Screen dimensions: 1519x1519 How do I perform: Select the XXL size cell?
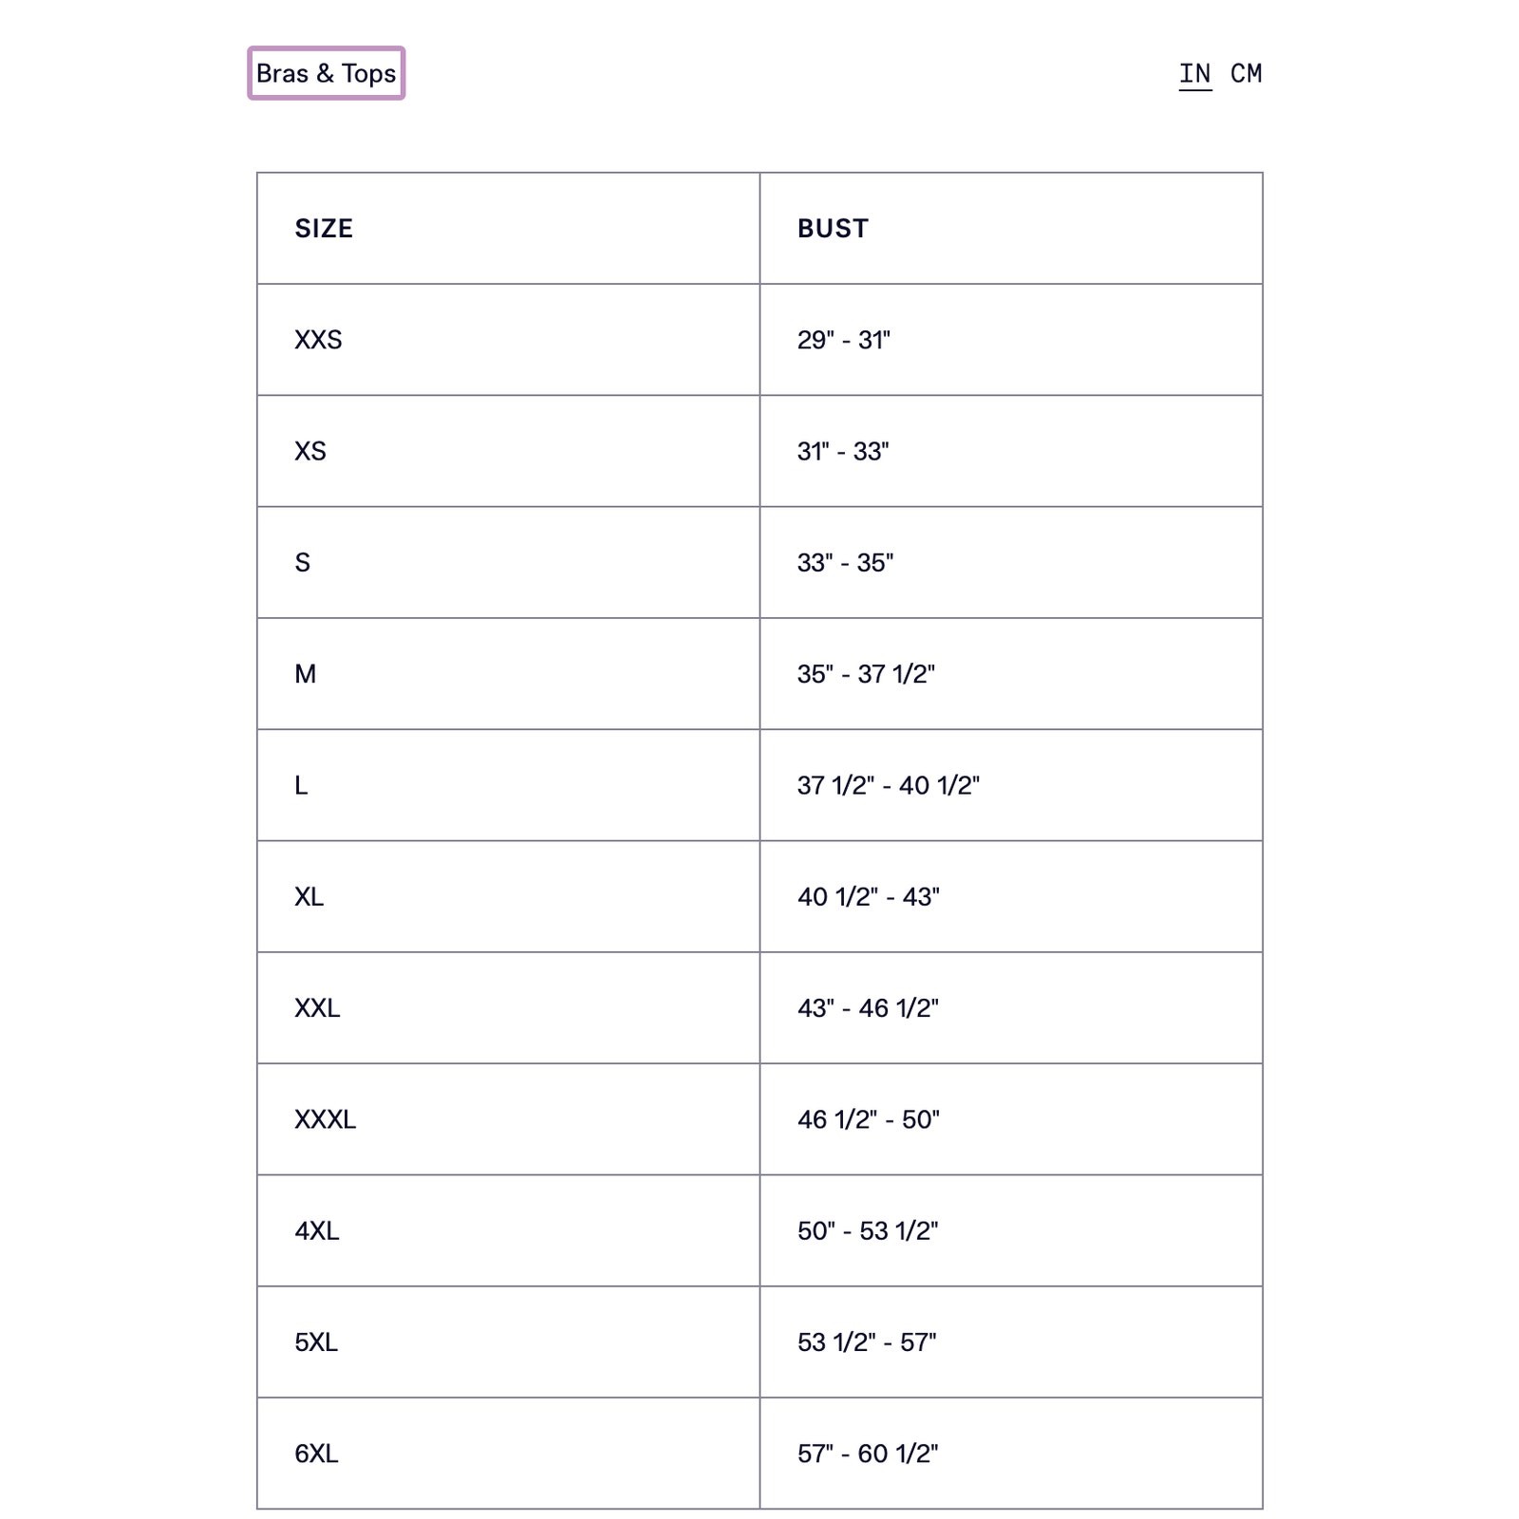tap(317, 1008)
